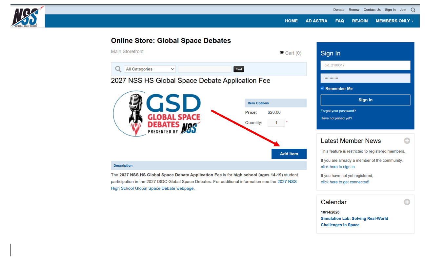444x260 pixels.
Task: Expand the MEMBERS ONLY menu
Action: point(394,21)
